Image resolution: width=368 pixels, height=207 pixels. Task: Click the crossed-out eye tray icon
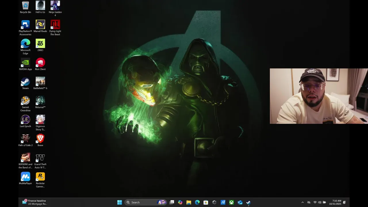(x=309, y=202)
